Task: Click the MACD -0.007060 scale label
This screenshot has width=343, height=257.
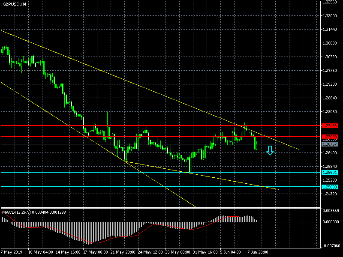Action: point(332,246)
